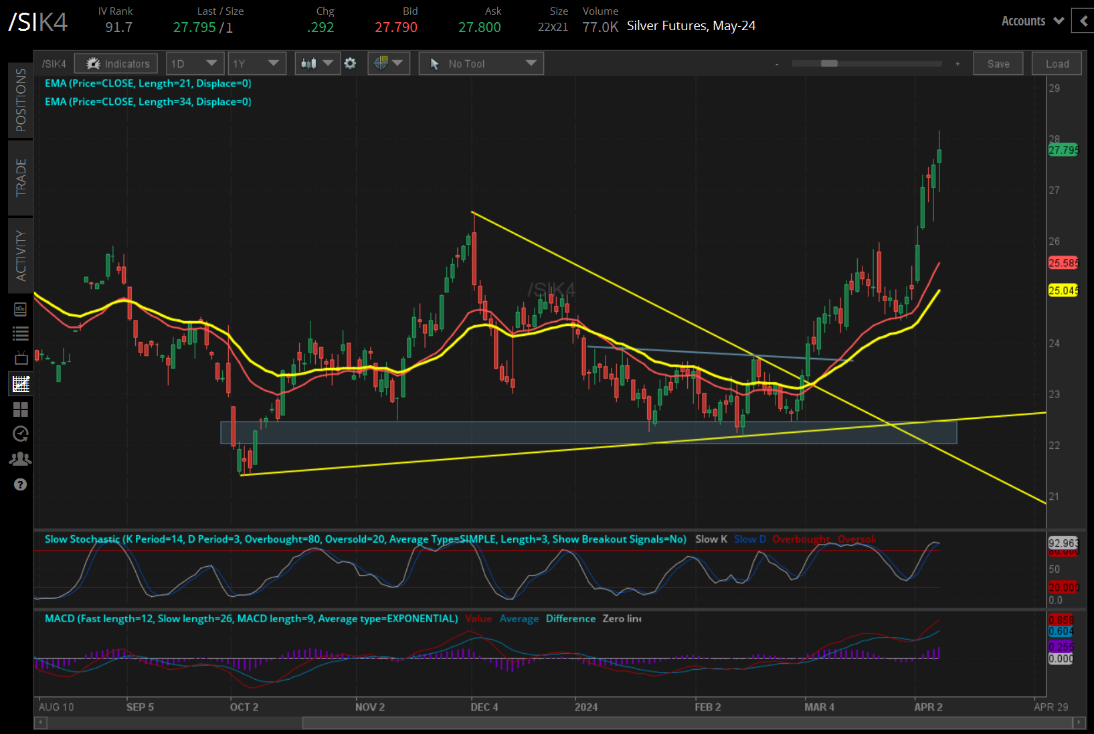This screenshot has height=734, width=1094.
Task: Click the Save chart button
Action: (x=998, y=64)
